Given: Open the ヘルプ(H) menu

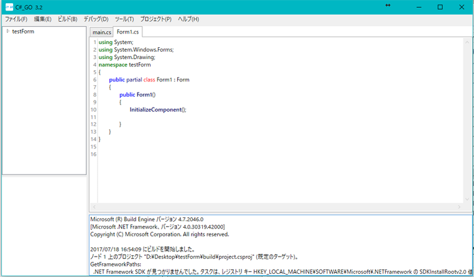Looking at the screenshot, I should click(188, 19).
